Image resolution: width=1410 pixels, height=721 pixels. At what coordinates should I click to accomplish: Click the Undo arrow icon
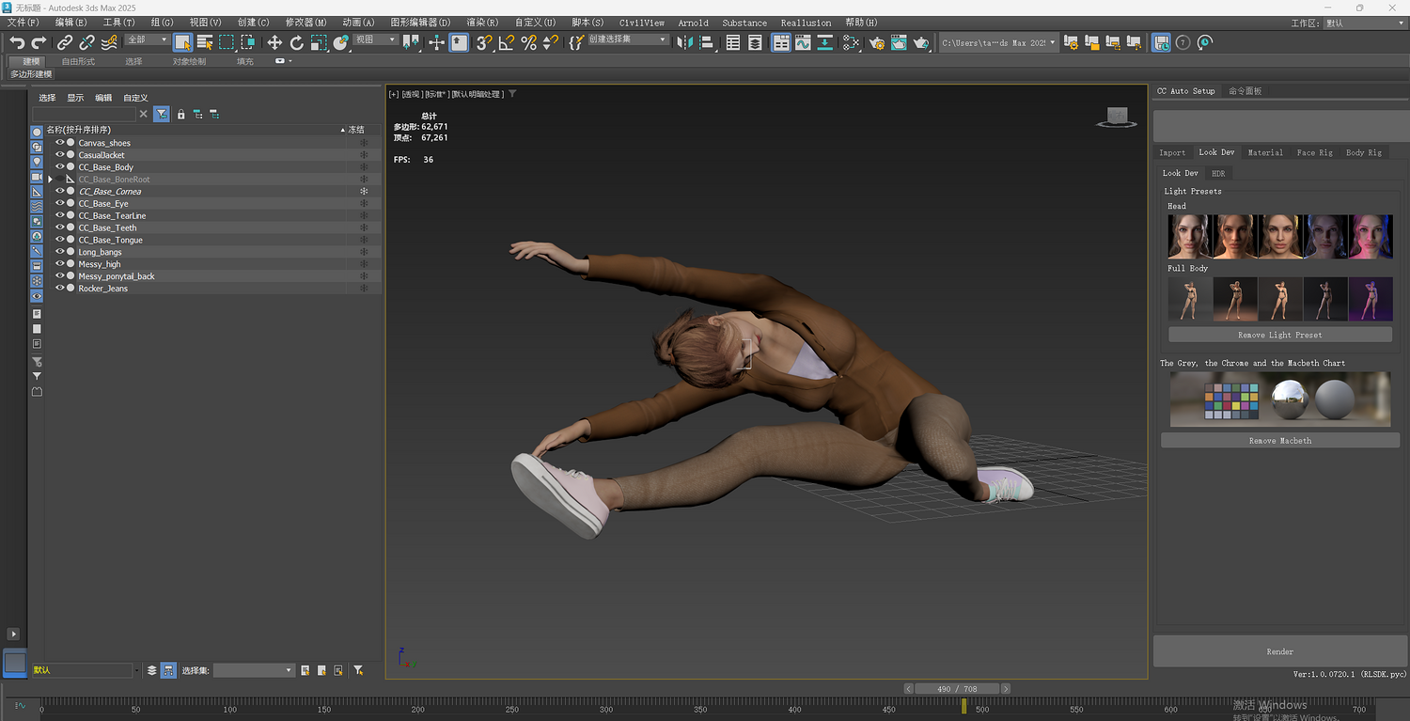click(17, 42)
